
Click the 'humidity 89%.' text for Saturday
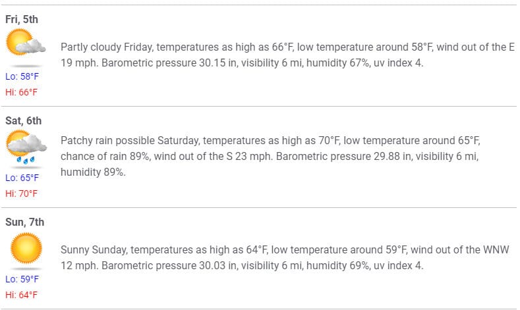pos(93,172)
